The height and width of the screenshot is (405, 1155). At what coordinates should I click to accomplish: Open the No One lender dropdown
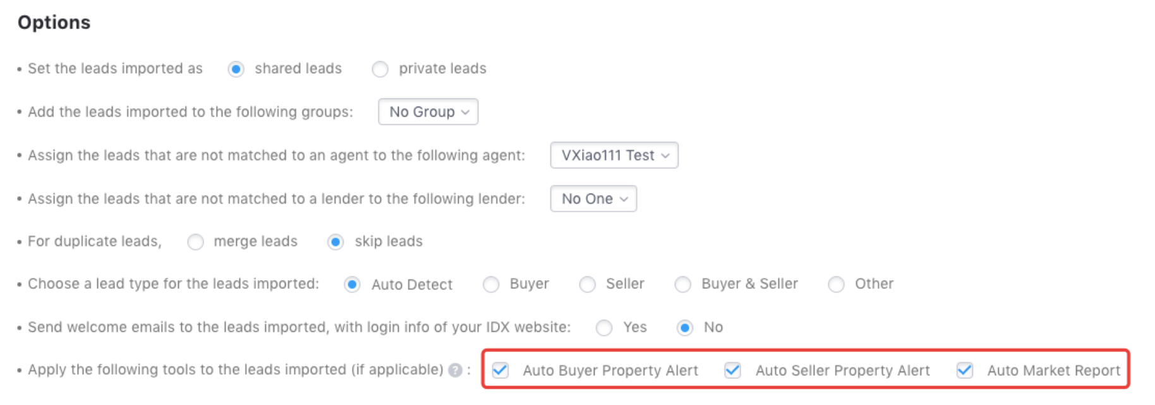click(593, 199)
